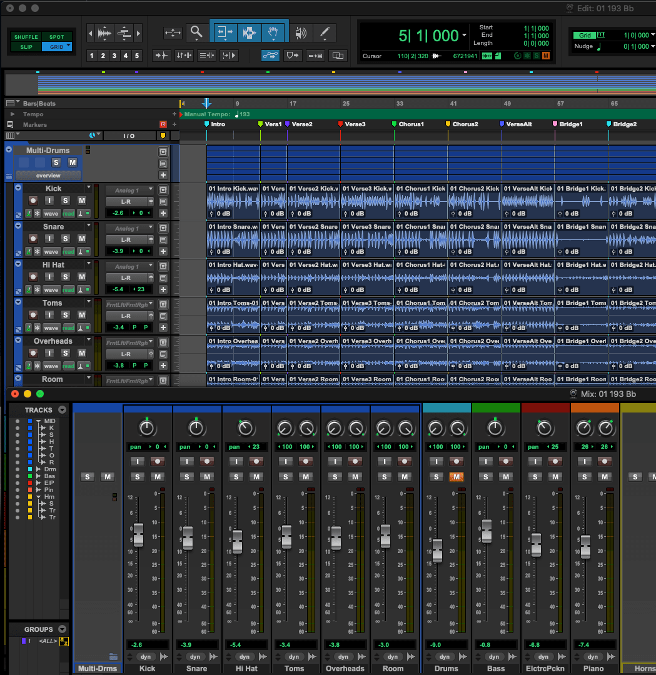Mute the Snare track in edit window

click(x=81, y=239)
